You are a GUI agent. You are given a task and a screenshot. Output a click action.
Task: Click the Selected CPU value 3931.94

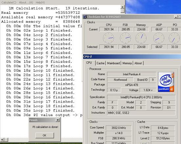[x=109, y=47]
